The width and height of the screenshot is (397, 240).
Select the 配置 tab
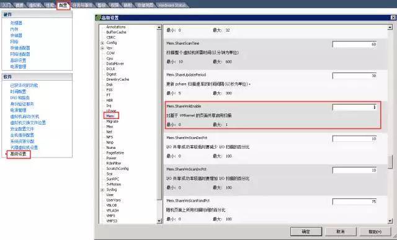(x=63, y=5)
